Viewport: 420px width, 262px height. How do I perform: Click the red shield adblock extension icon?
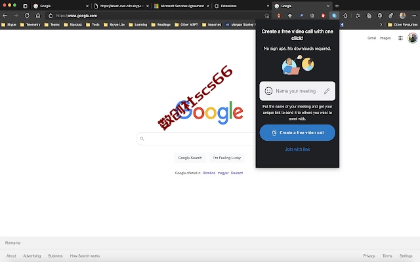pos(323,16)
